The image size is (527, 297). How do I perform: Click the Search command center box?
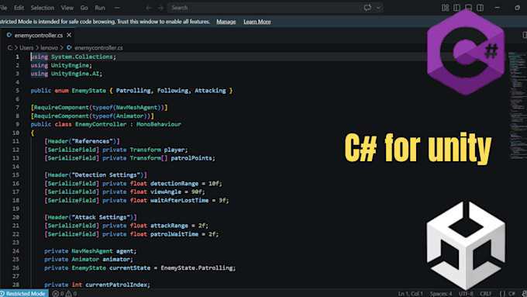coord(263,8)
